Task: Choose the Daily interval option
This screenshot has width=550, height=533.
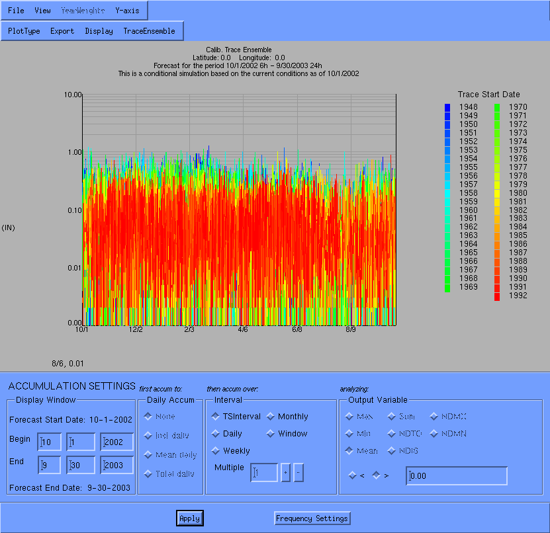Action: point(216,434)
